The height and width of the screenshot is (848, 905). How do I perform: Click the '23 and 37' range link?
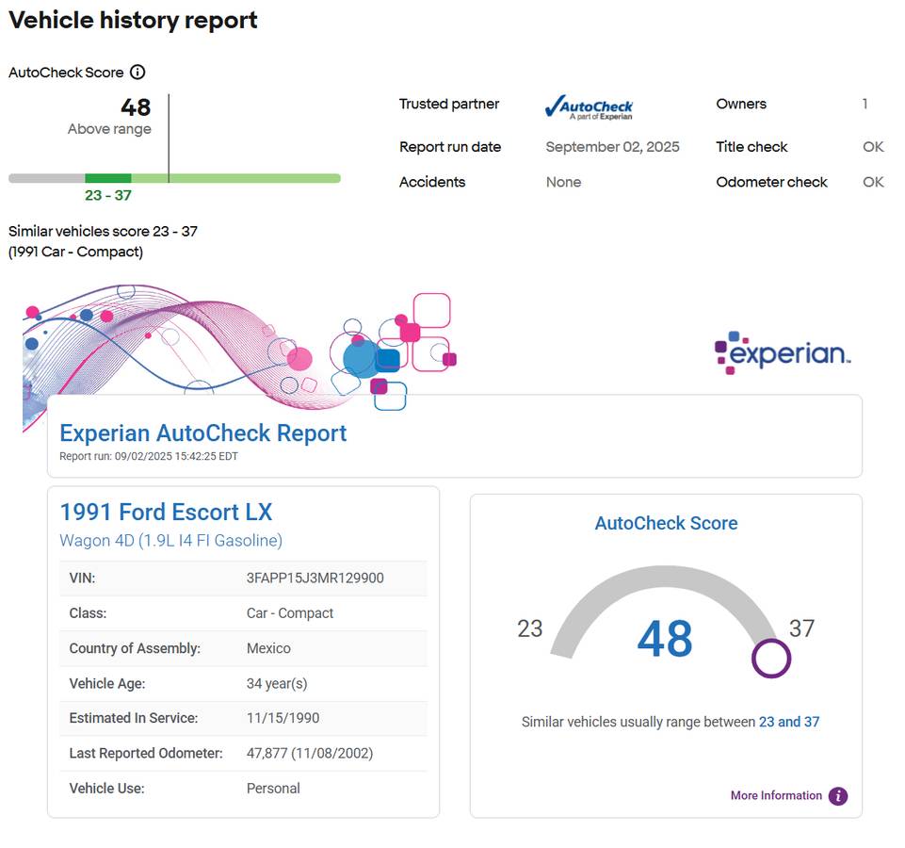[789, 722]
